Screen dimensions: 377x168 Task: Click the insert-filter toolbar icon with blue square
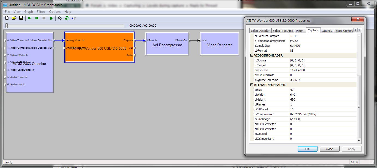click(74, 18)
